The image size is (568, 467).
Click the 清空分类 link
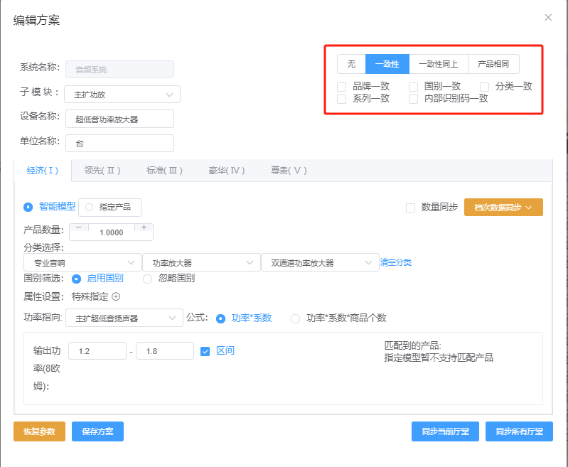(395, 262)
